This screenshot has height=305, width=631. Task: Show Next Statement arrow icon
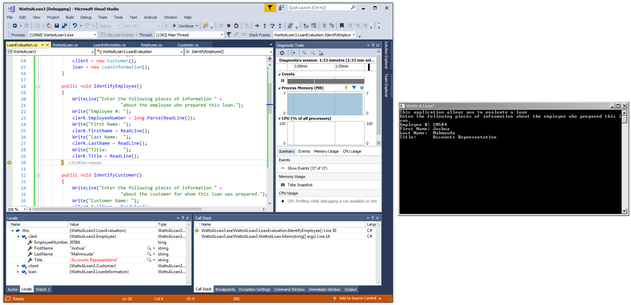[x=257, y=26]
